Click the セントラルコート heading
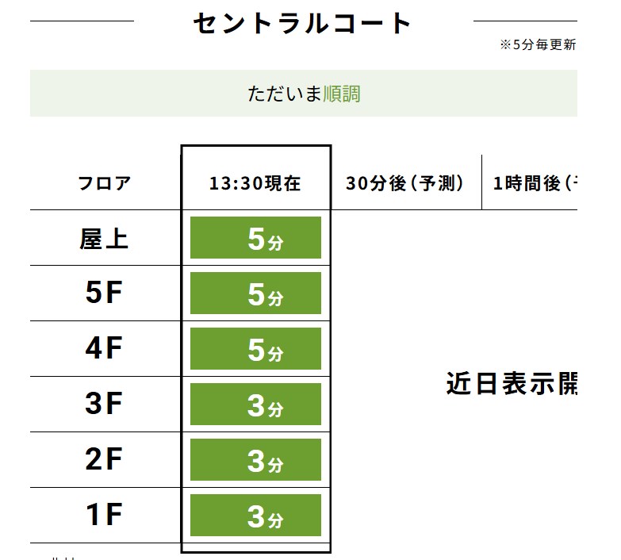 pos(303,23)
